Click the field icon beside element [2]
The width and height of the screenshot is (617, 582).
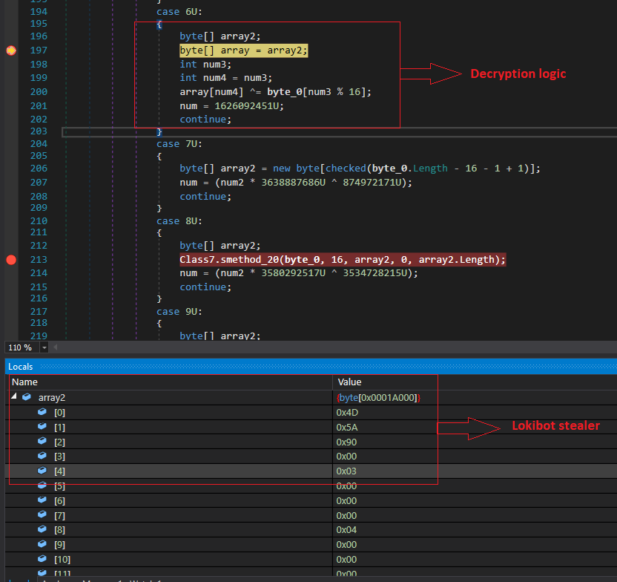(42, 441)
